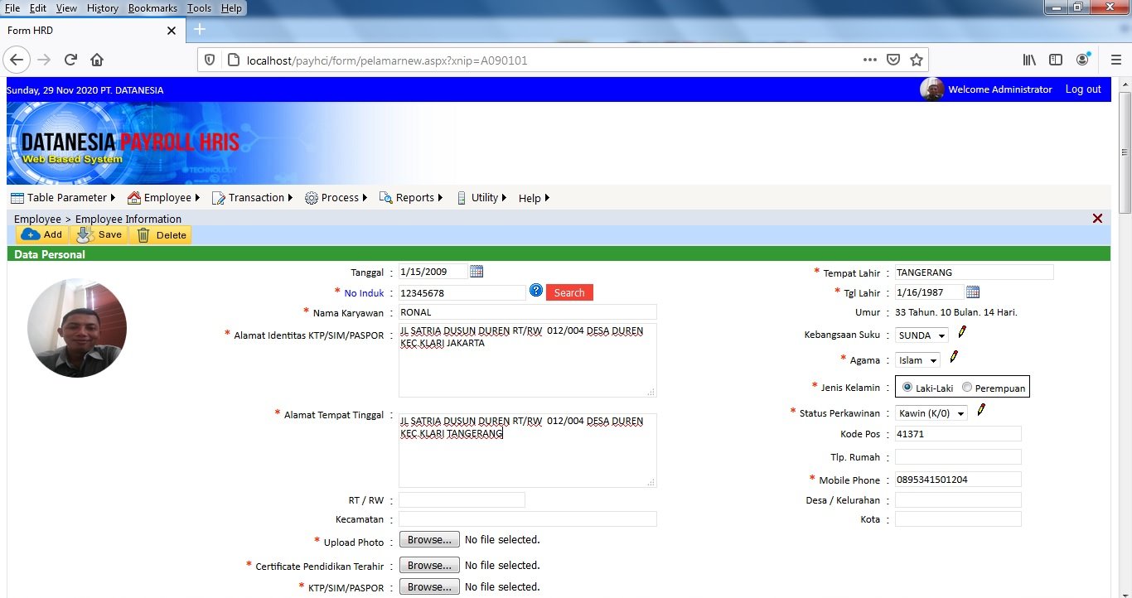Click the Tempat Lahir input field
The width and height of the screenshot is (1132, 598).
tap(975, 272)
